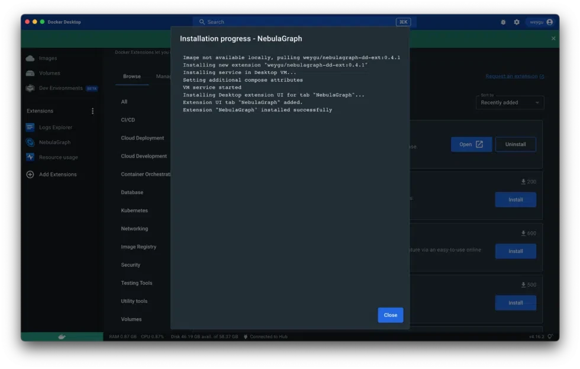Close the installation progress dialog
The width and height of the screenshot is (580, 369).
point(390,315)
